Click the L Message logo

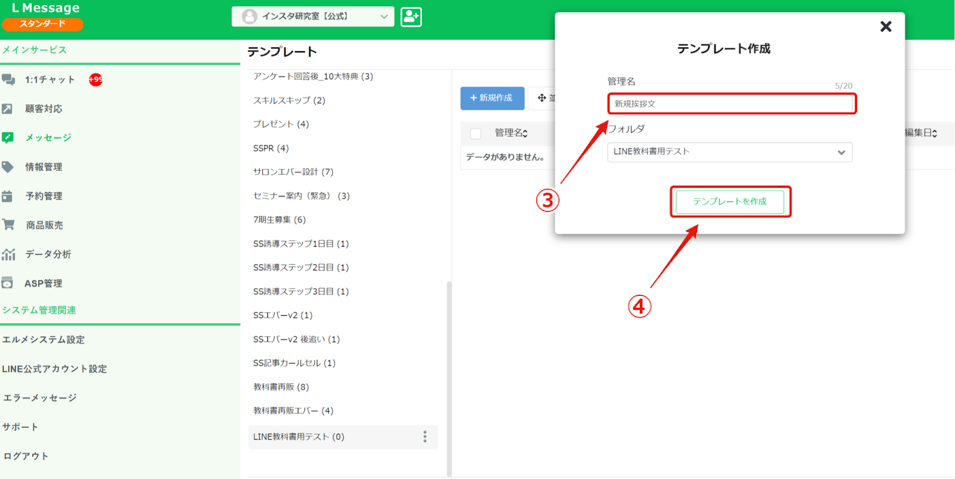(45, 8)
